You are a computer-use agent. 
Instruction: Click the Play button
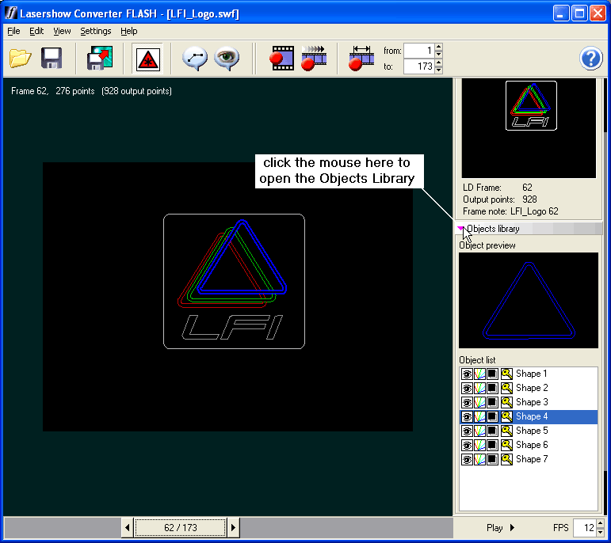pyautogui.click(x=500, y=528)
